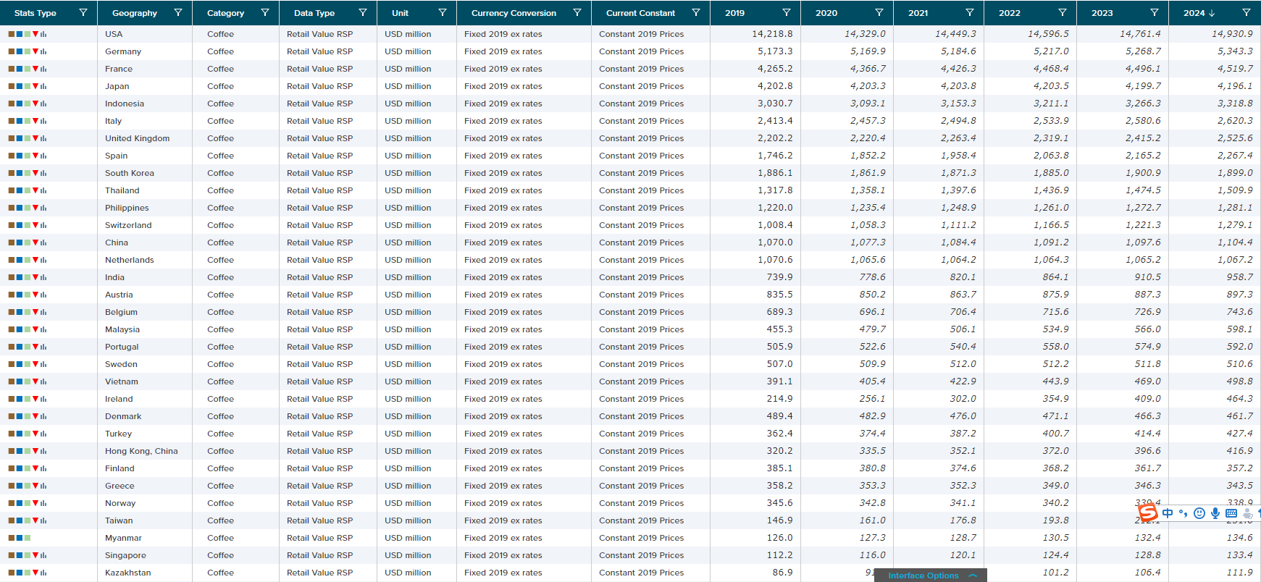Open the 2022 column filter
The height and width of the screenshot is (582, 1261).
pos(1063,13)
